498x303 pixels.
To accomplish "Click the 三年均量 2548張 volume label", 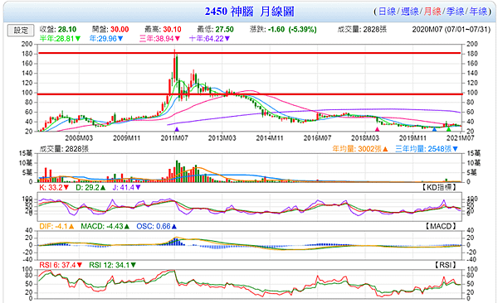I will pos(427,149).
